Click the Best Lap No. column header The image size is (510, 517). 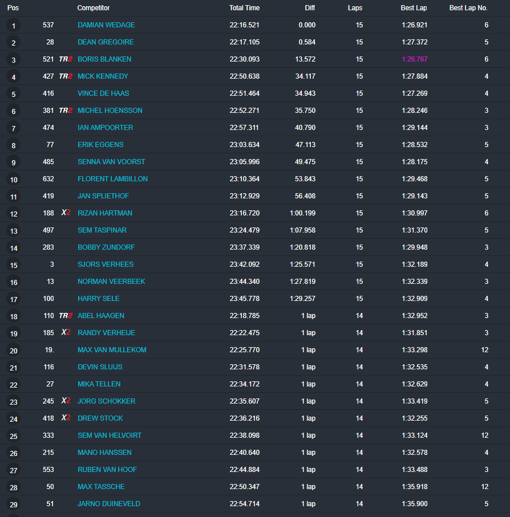point(468,8)
